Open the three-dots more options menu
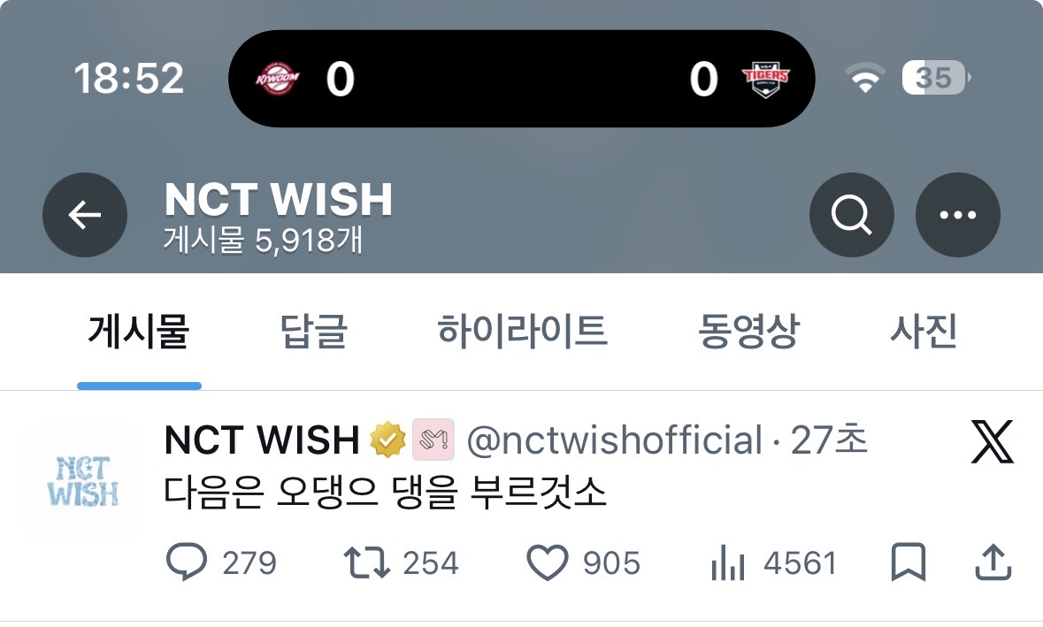This screenshot has height=627, width=1043. click(958, 215)
